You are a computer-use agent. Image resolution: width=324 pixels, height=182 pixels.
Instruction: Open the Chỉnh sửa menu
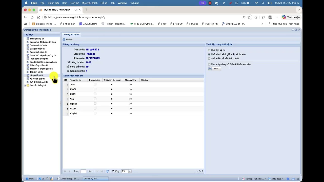coord(53,3)
